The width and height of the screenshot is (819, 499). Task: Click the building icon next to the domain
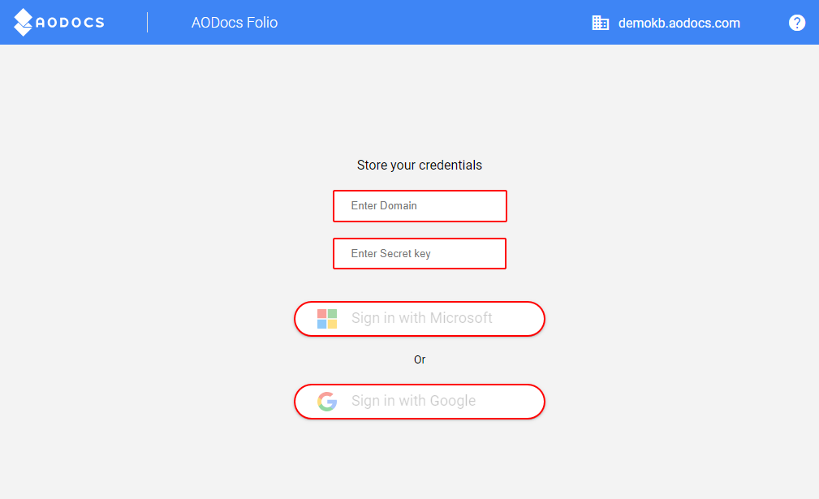(601, 22)
